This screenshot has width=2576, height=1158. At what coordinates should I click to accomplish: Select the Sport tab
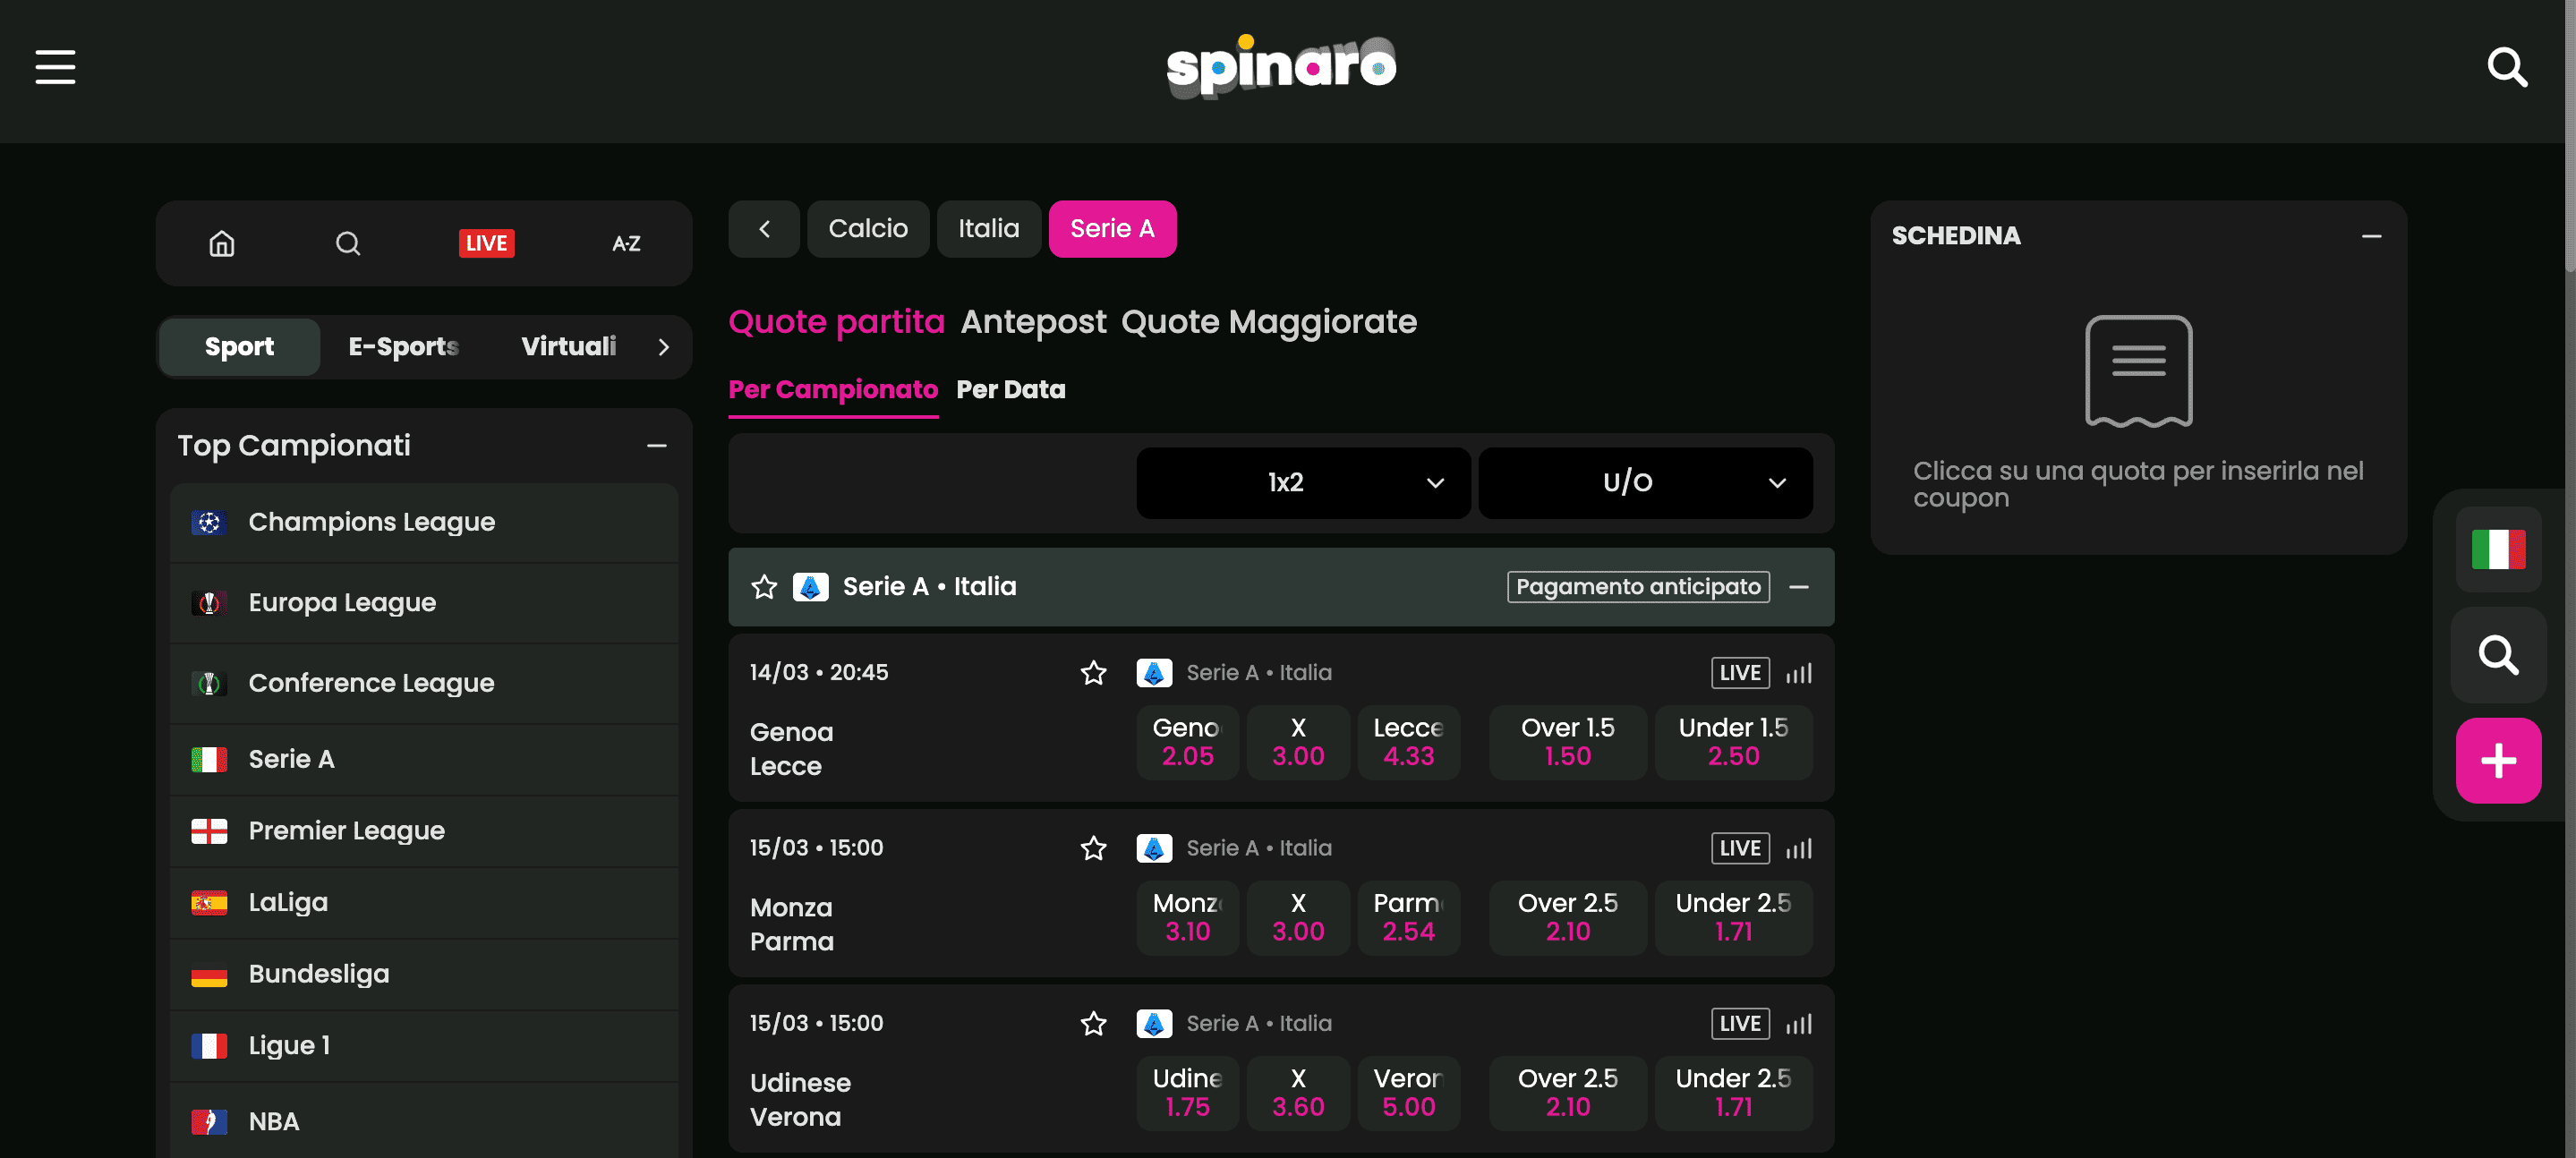(239, 347)
